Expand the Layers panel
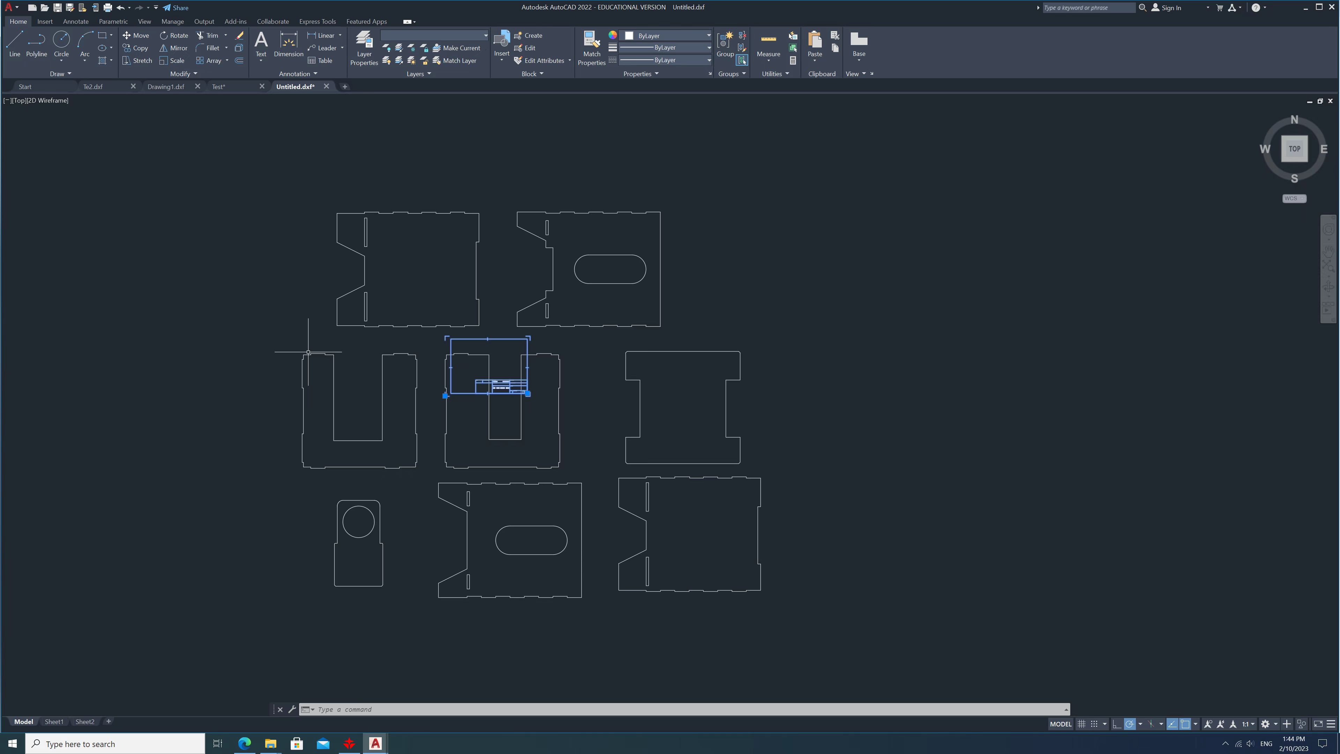Viewport: 1340px width, 754px height. click(x=419, y=74)
